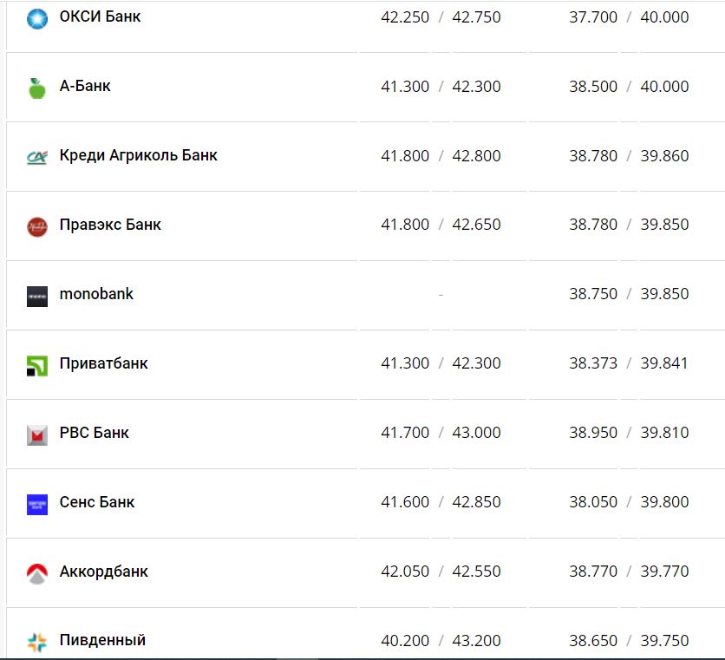725x660 pixels.
Task: Open the Приватбанк name link
Action: click(103, 363)
